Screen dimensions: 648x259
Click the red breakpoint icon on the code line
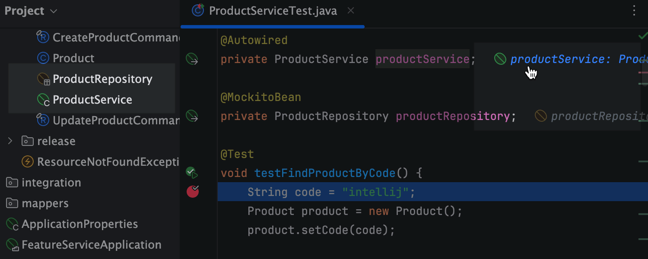tap(192, 191)
